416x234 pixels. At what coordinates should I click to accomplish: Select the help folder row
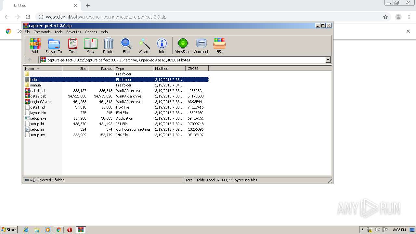116,80
